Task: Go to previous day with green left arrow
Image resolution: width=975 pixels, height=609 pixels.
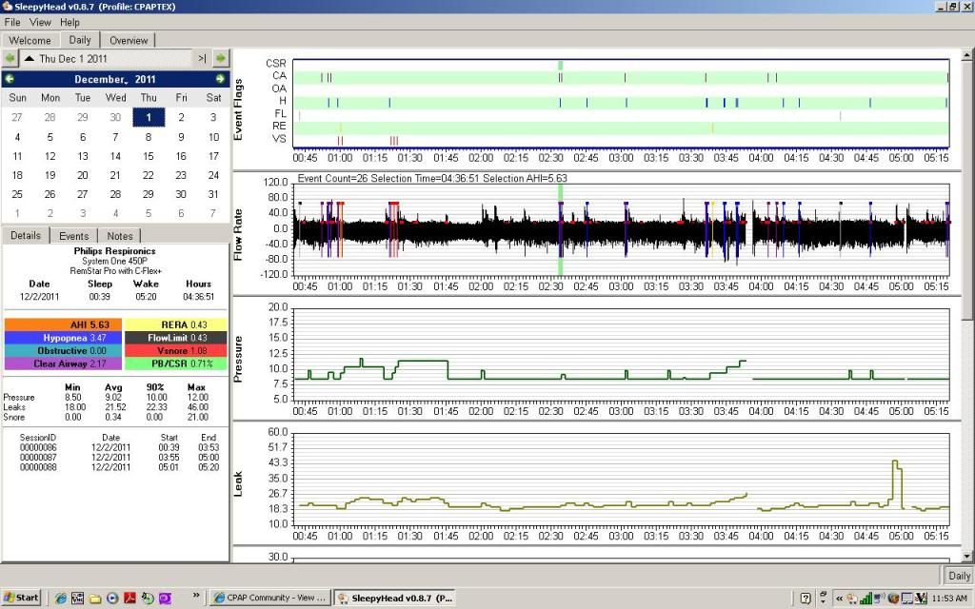Action: pyautogui.click(x=10, y=58)
